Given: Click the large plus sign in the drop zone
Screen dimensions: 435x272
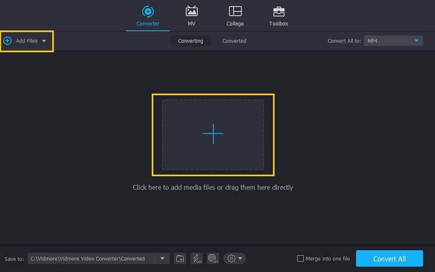Looking at the screenshot, I should [x=213, y=134].
